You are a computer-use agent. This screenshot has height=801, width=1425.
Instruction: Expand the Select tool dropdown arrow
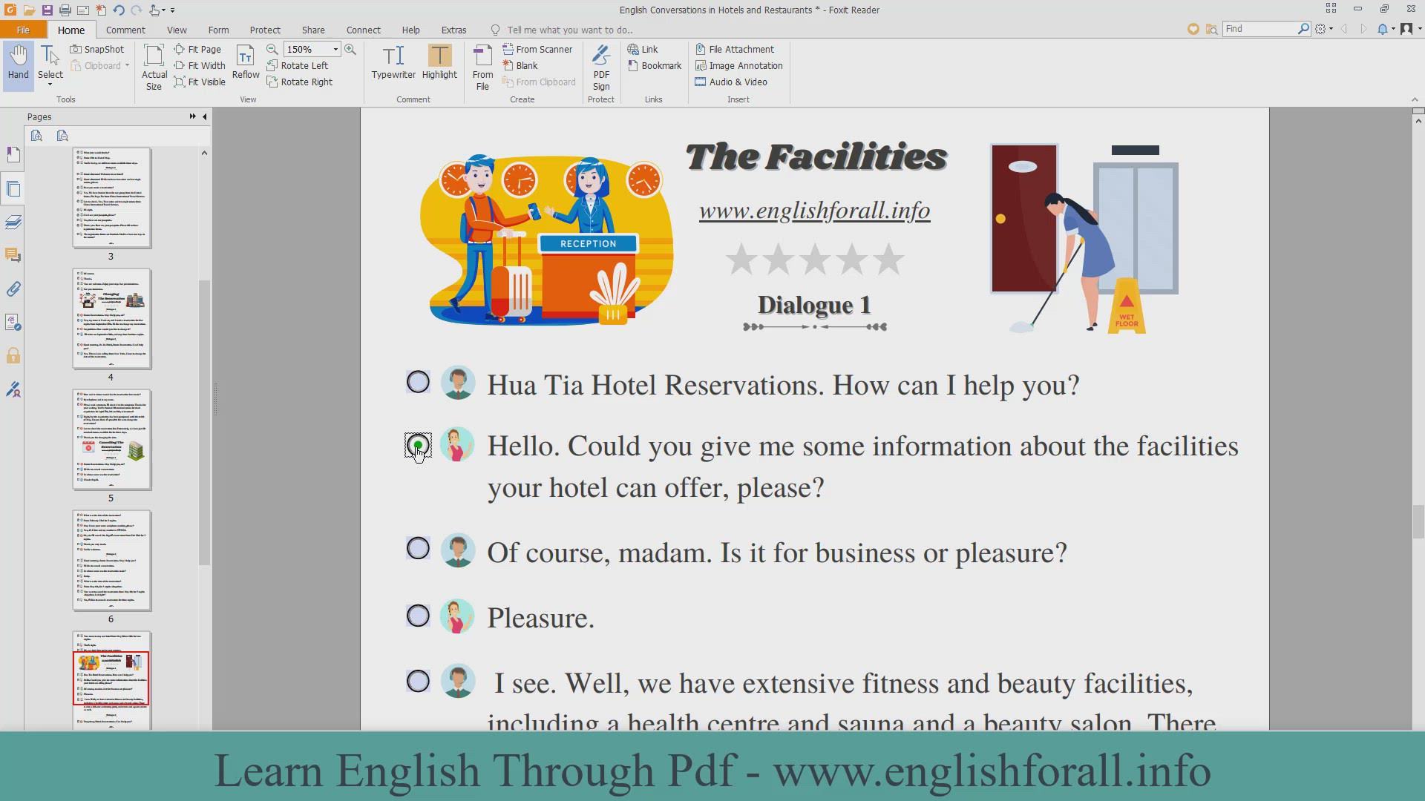(x=50, y=85)
